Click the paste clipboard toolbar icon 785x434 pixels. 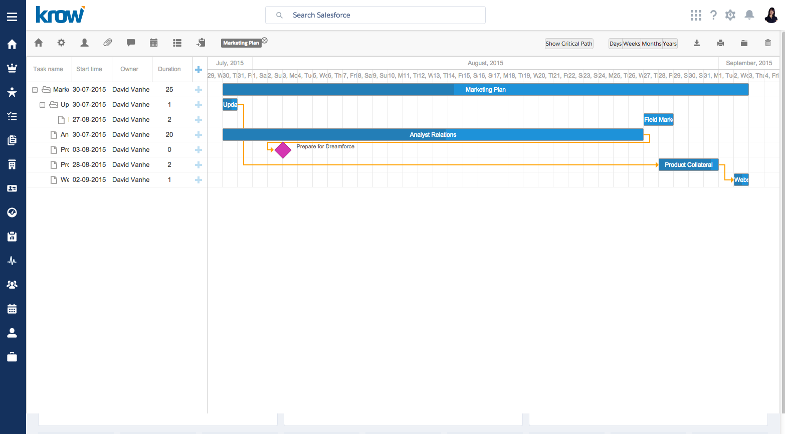[201, 43]
